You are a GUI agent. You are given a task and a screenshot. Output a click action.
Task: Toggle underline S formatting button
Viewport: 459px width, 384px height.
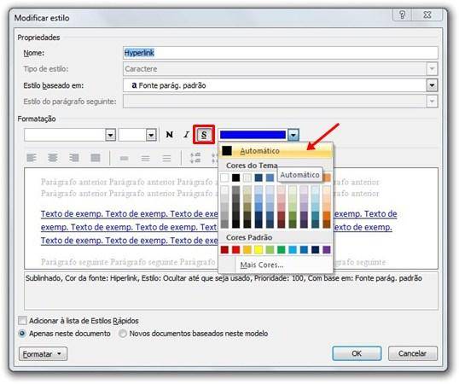point(204,135)
